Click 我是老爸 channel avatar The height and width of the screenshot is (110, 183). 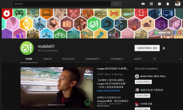pos(137,90)
